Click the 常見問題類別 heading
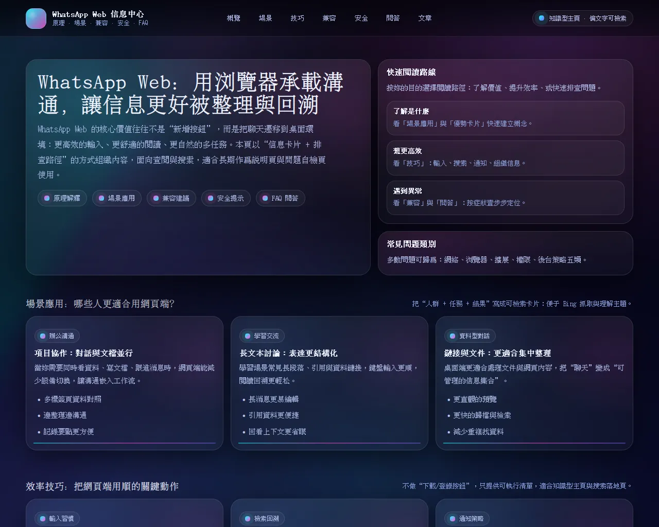 point(411,244)
